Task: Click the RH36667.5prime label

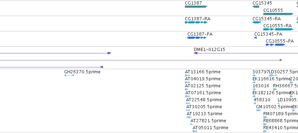Action: click(285, 86)
